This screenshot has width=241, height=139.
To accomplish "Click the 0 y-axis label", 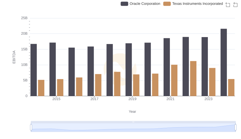I will pyautogui.click(x=27, y=96).
